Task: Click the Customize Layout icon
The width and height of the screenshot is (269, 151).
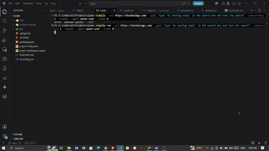Action: pyautogui.click(x=223, y=3)
